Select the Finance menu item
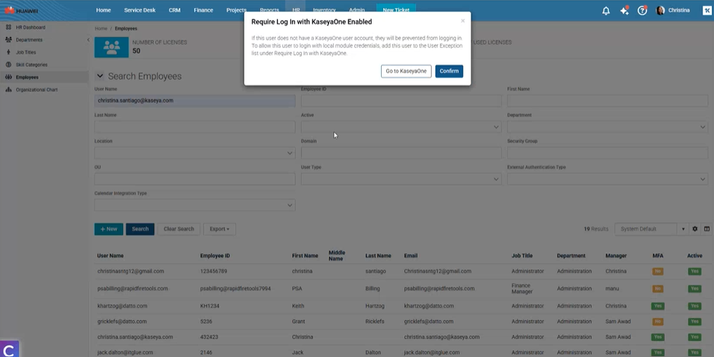The width and height of the screenshot is (714, 357). pos(204,10)
